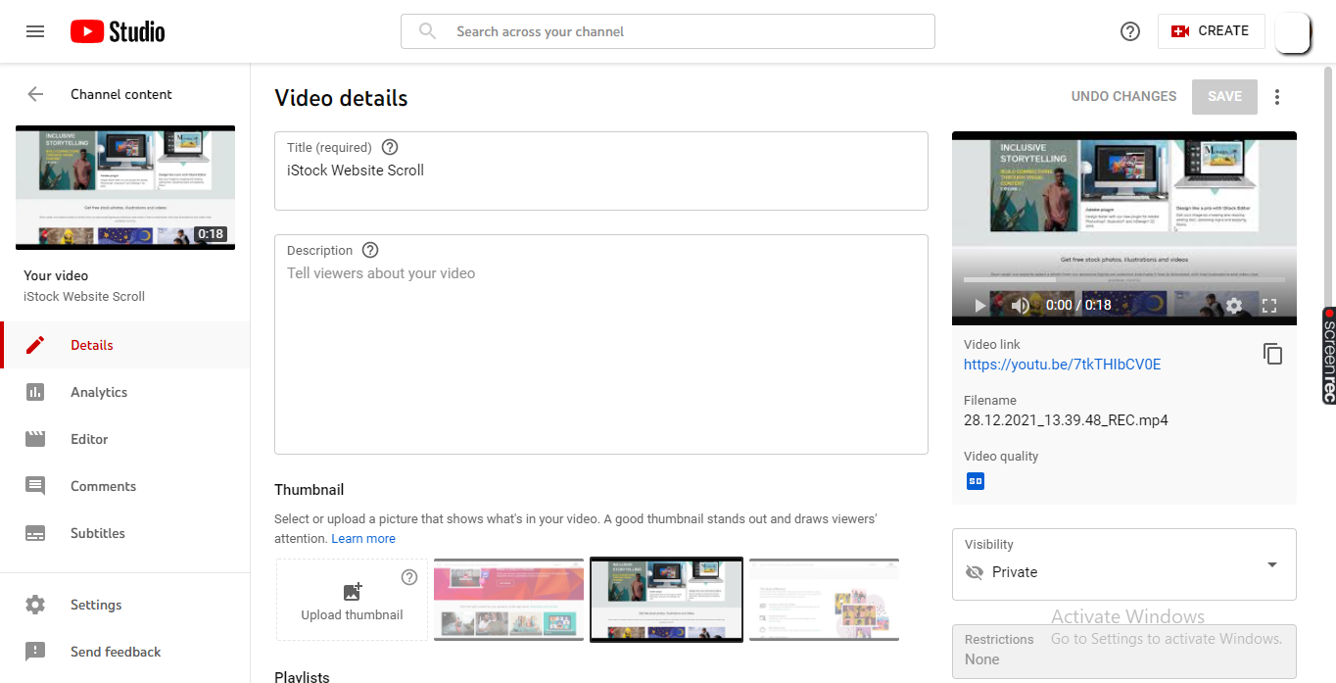Copy the video link with copy icon
Viewport: 1336px width, 683px height.
click(x=1272, y=354)
